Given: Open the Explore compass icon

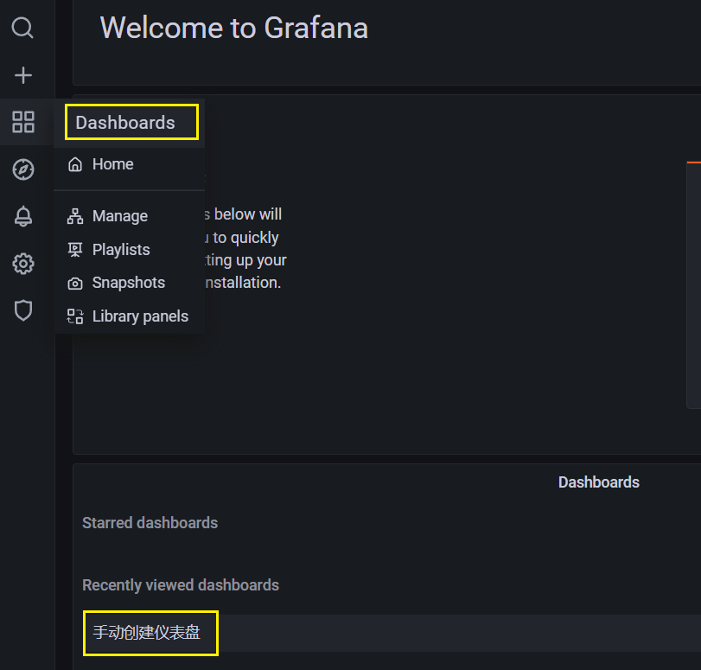Looking at the screenshot, I should 22,169.
